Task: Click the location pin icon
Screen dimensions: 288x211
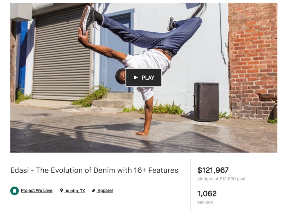Action: click(x=62, y=191)
